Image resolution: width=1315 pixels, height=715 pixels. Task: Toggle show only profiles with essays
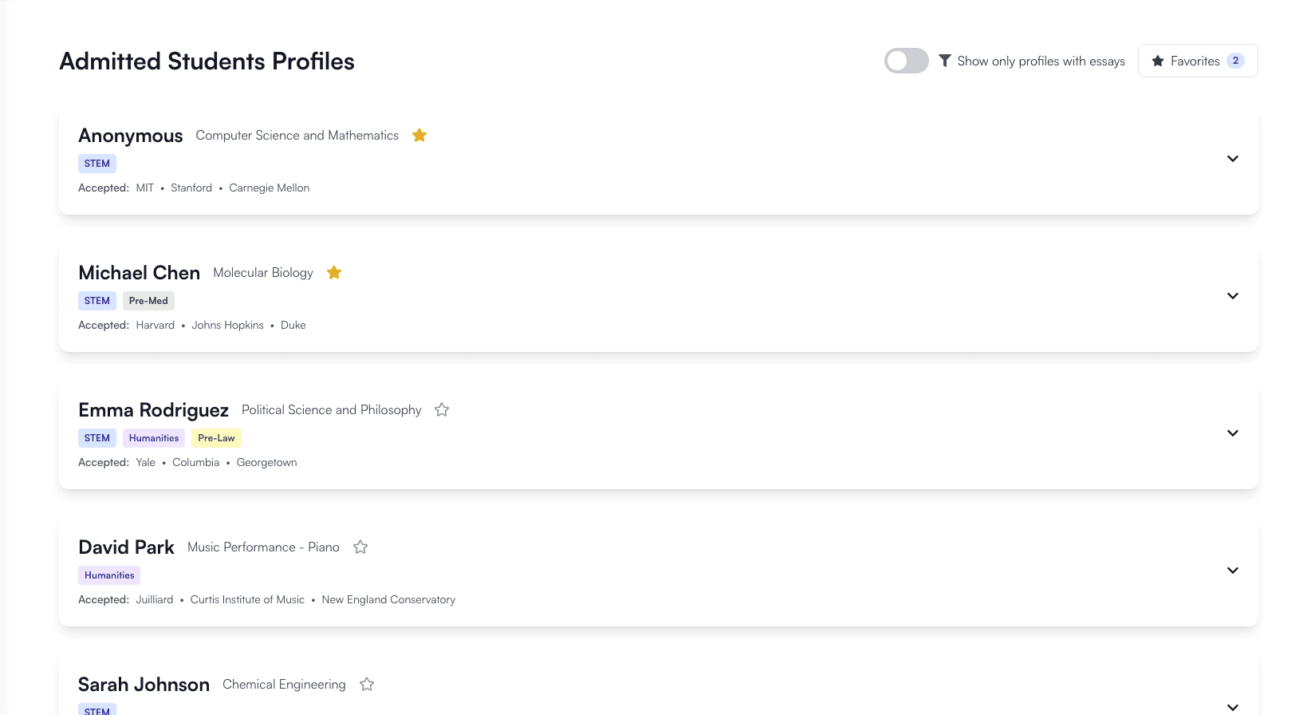point(907,61)
